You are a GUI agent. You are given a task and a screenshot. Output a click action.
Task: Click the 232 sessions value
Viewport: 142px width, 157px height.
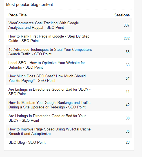[x=127, y=38]
